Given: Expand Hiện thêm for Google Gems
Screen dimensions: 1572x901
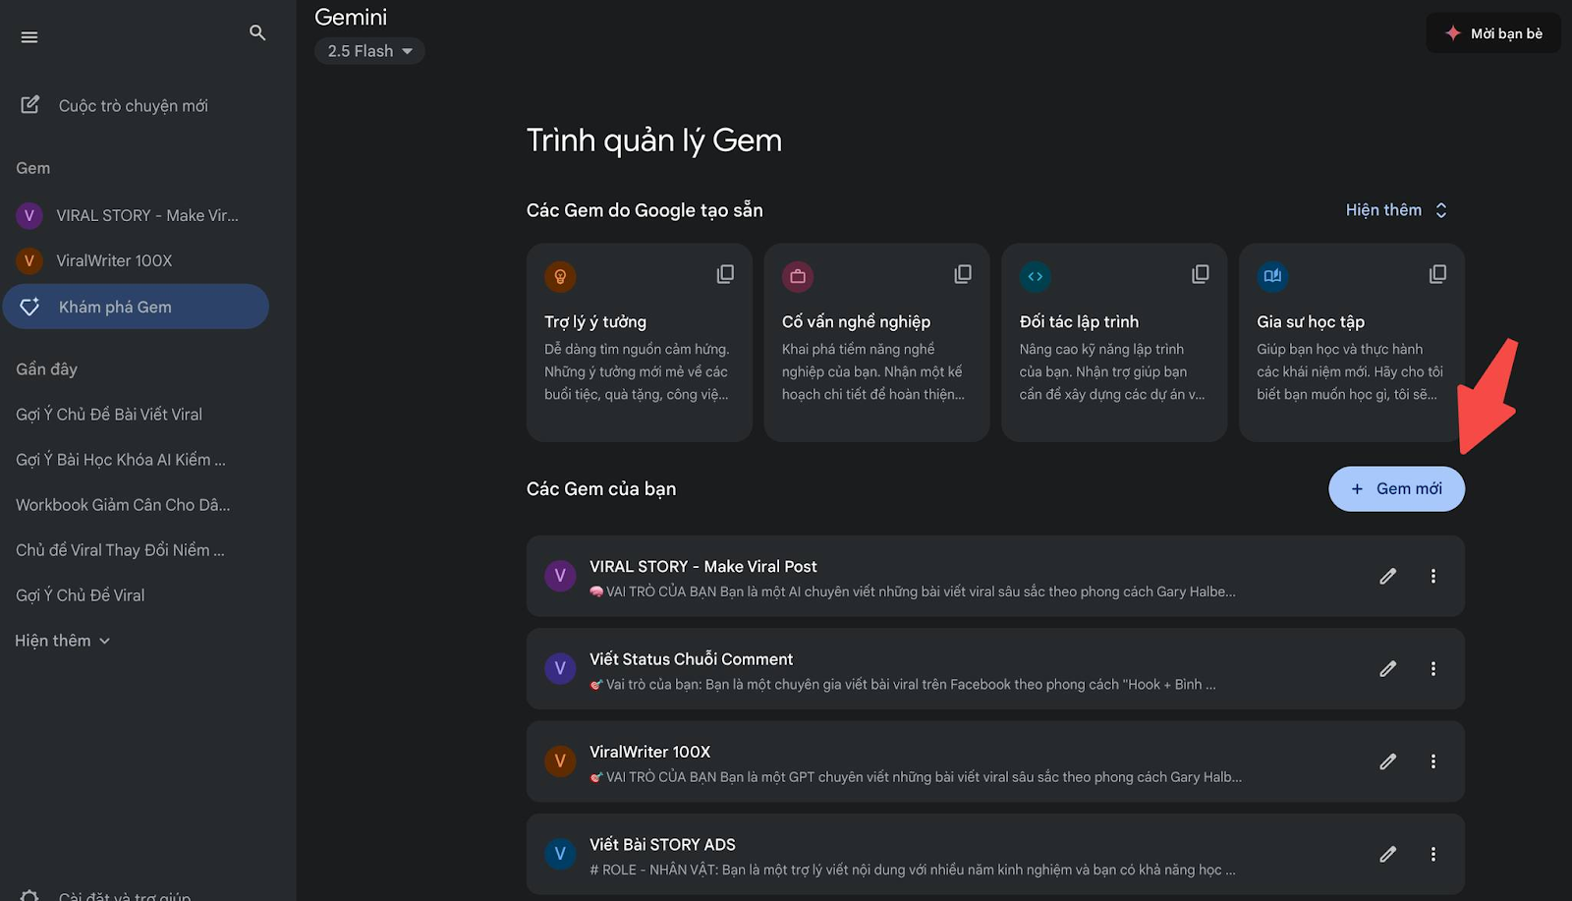Looking at the screenshot, I should (x=1396, y=210).
